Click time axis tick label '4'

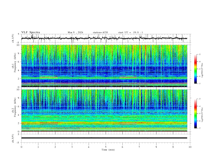89,147
